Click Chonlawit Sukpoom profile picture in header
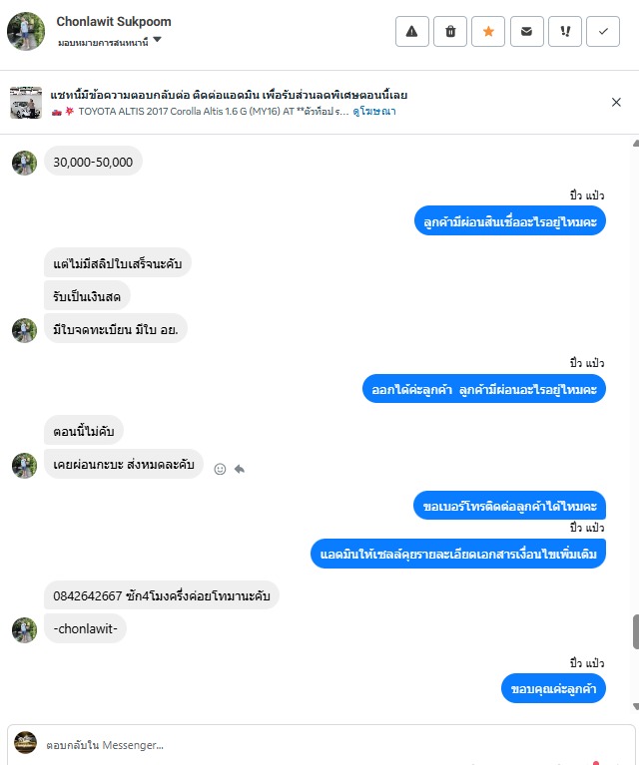 click(x=25, y=31)
